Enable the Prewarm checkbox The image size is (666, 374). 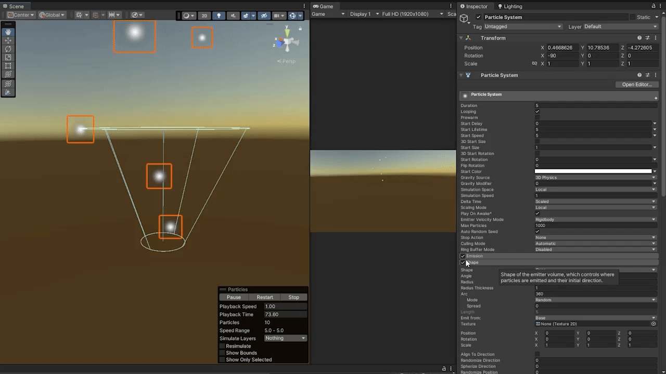[x=537, y=117]
